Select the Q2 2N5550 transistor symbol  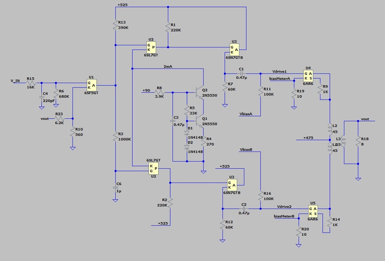click(200, 93)
